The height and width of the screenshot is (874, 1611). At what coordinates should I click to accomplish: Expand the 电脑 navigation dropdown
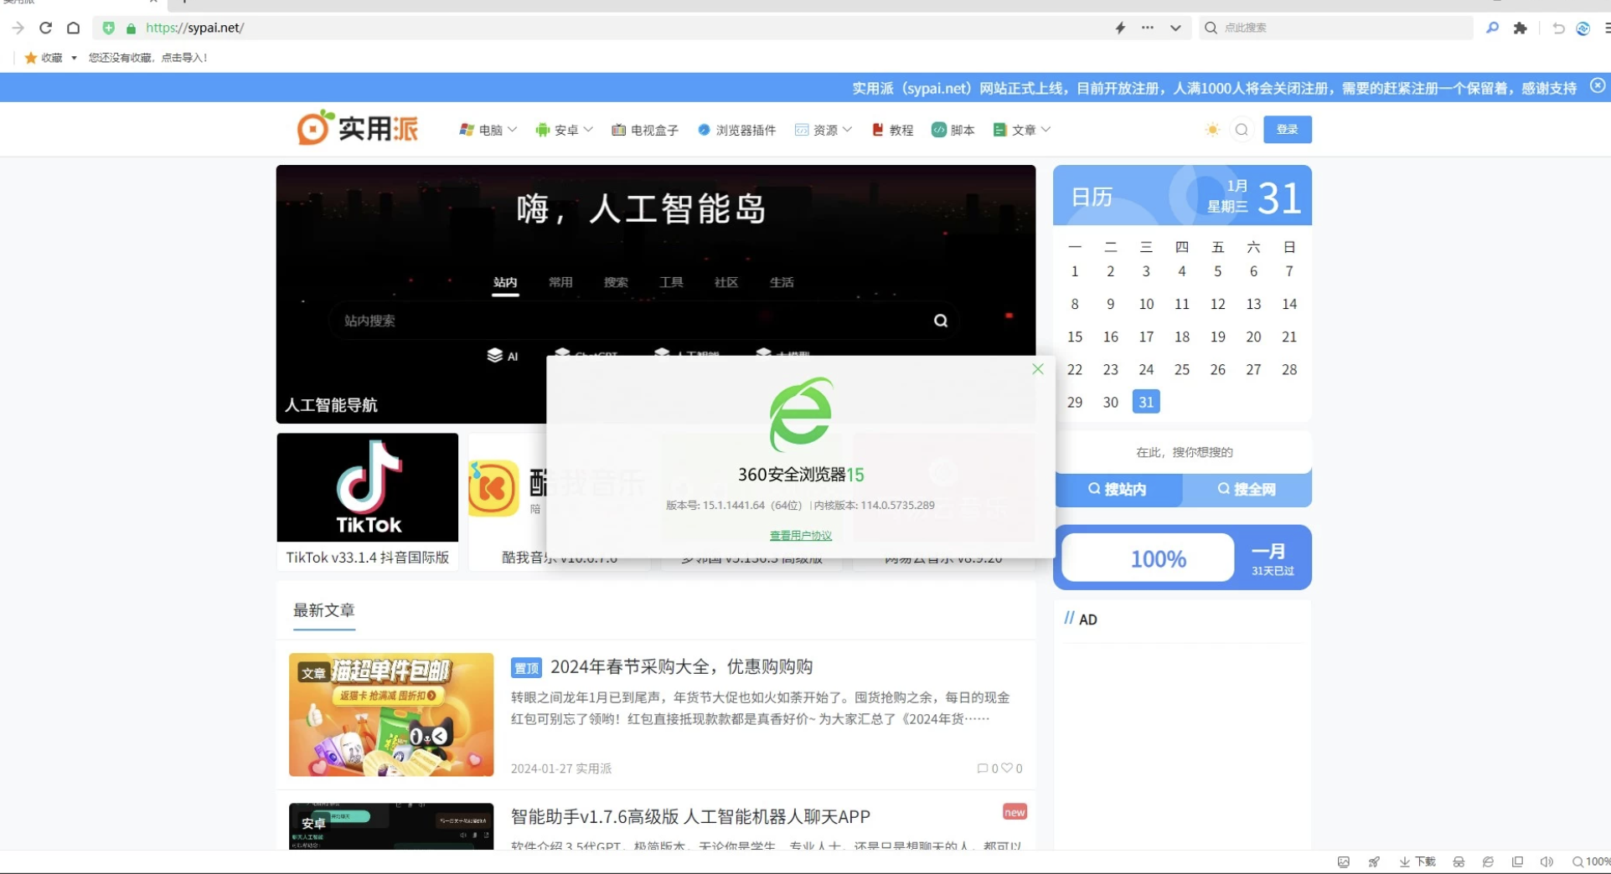(488, 130)
